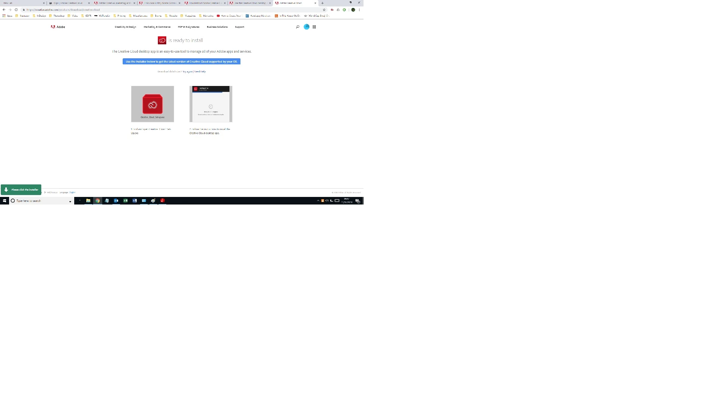Image resolution: width=727 pixels, height=409 pixels.
Task: Expand the Marketing & Commerce menu
Action: 157,27
